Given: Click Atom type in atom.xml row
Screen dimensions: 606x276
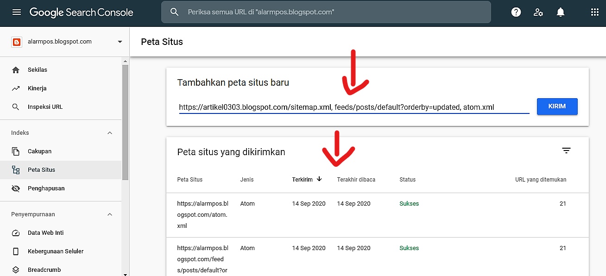Looking at the screenshot, I should [x=247, y=204].
